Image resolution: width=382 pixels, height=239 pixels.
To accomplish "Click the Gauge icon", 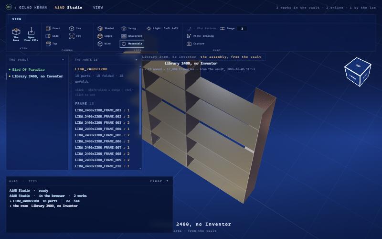I will click(222, 29).
